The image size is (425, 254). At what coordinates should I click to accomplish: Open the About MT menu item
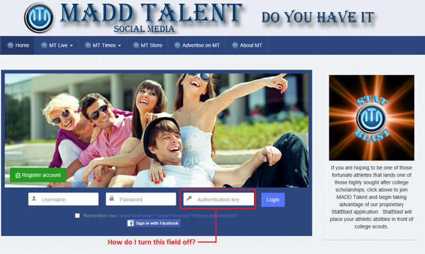tap(247, 45)
